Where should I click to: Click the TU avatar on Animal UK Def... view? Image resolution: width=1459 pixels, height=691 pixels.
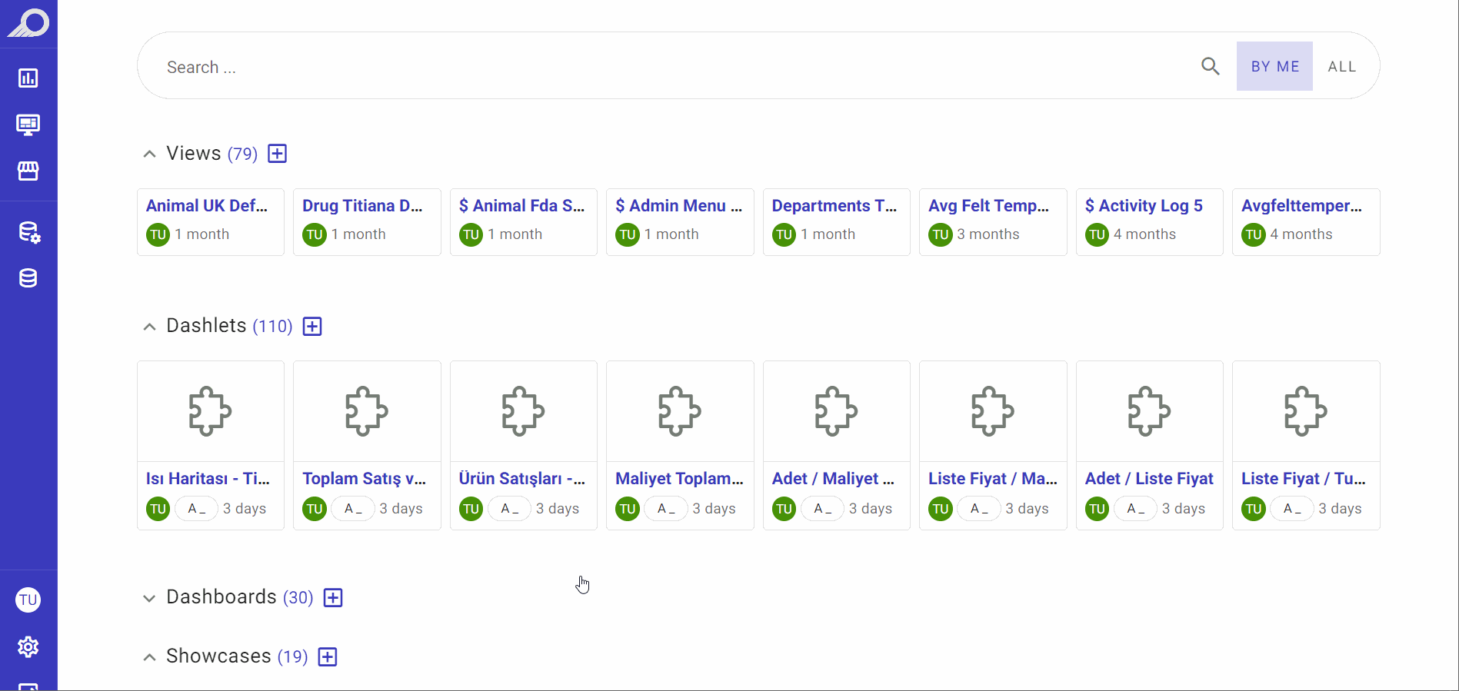point(158,234)
